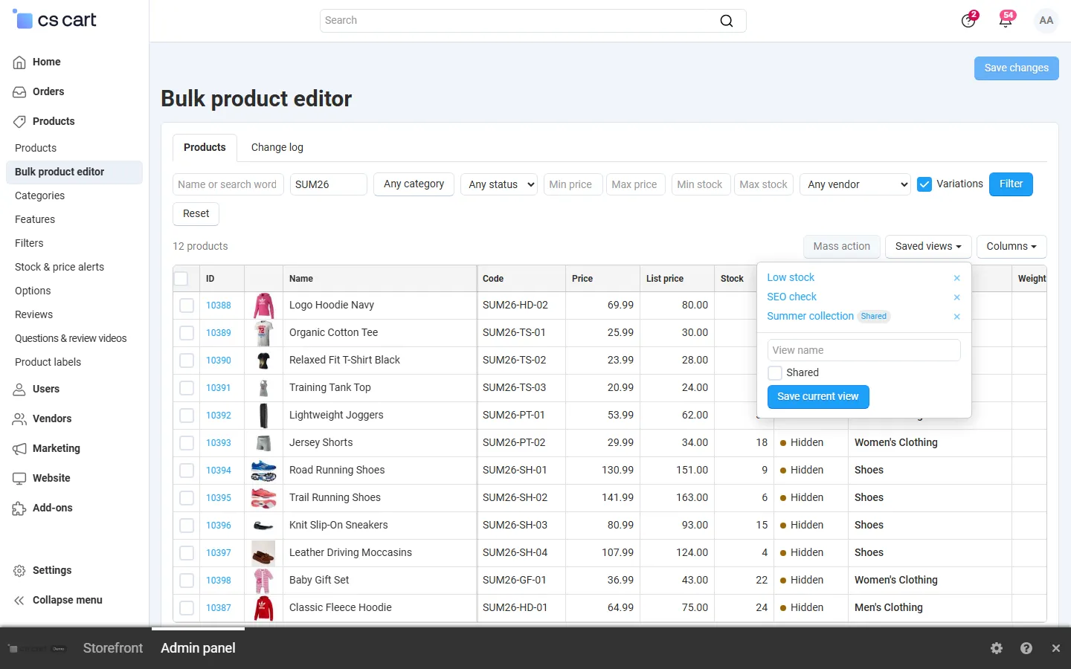Select Admin panel in bottom bar

198,648
